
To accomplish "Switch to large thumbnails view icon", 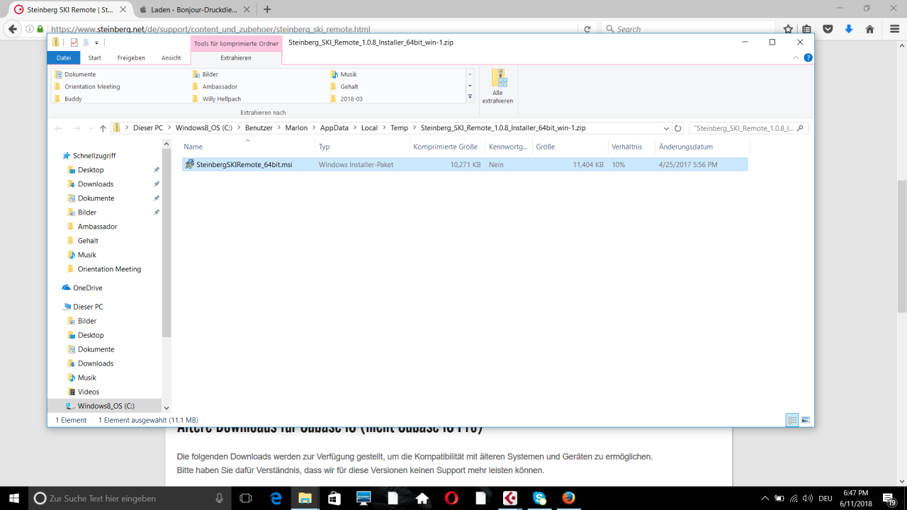I will tap(806, 419).
